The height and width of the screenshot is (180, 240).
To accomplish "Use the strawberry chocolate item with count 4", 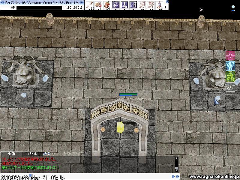I will click(107, 5).
